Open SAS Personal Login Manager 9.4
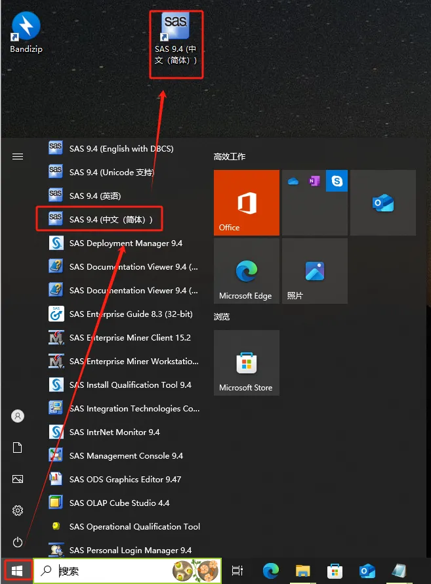 (121, 550)
